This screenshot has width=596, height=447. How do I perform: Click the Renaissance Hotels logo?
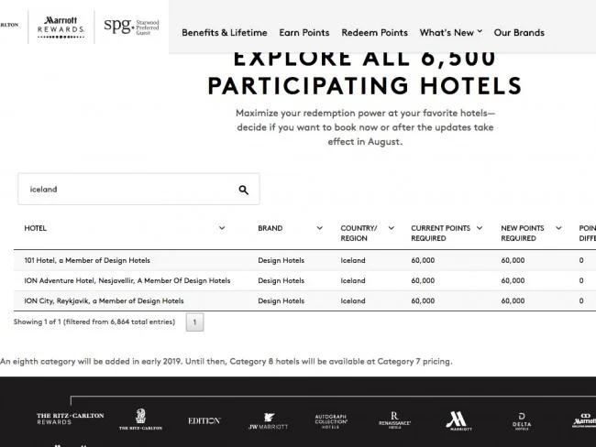pyautogui.click(x=394, y=420)
